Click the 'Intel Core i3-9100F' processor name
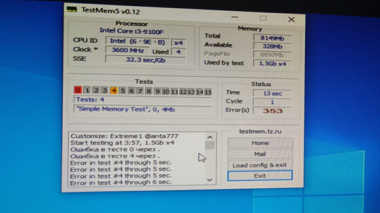380x213 pixels. 132,31
